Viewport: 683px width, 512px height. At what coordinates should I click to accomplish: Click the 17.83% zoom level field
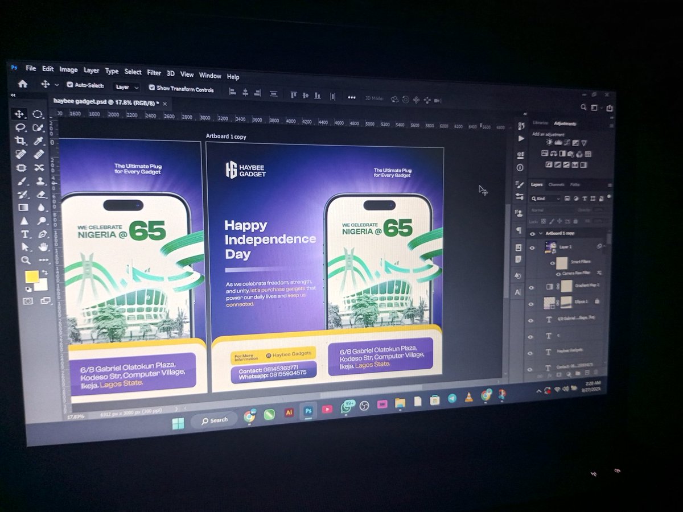75,416
